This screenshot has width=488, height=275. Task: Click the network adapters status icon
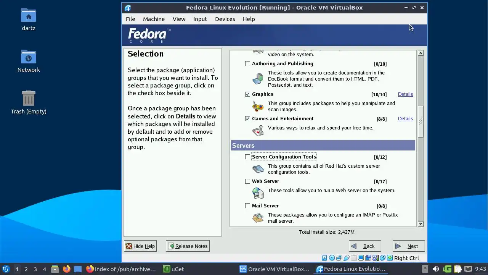[339, 258]
